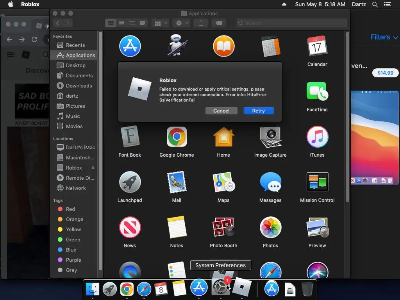Screen dimensions: 400x300
Task: Select Documents in the Finder sidebar
Action: [x=73, y=75]
